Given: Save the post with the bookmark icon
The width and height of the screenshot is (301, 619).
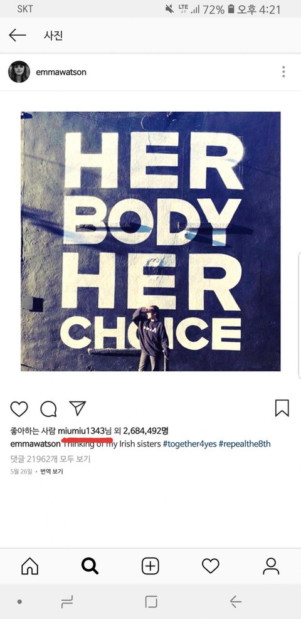Looking at the screenshot, I should click(x=282, y=408).
